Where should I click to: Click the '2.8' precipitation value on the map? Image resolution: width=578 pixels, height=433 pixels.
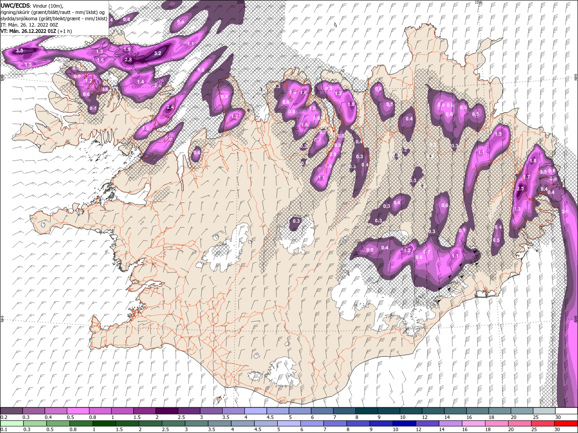point(128,60)
